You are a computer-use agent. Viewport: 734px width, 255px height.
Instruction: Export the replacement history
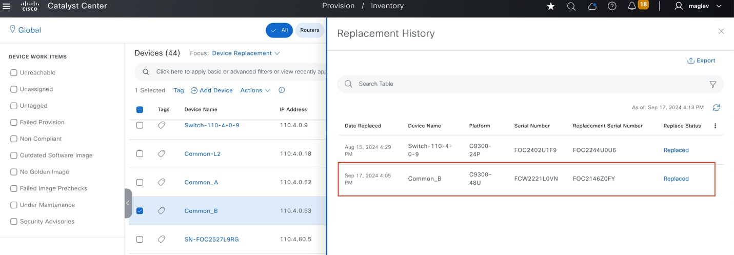point(701,61)
